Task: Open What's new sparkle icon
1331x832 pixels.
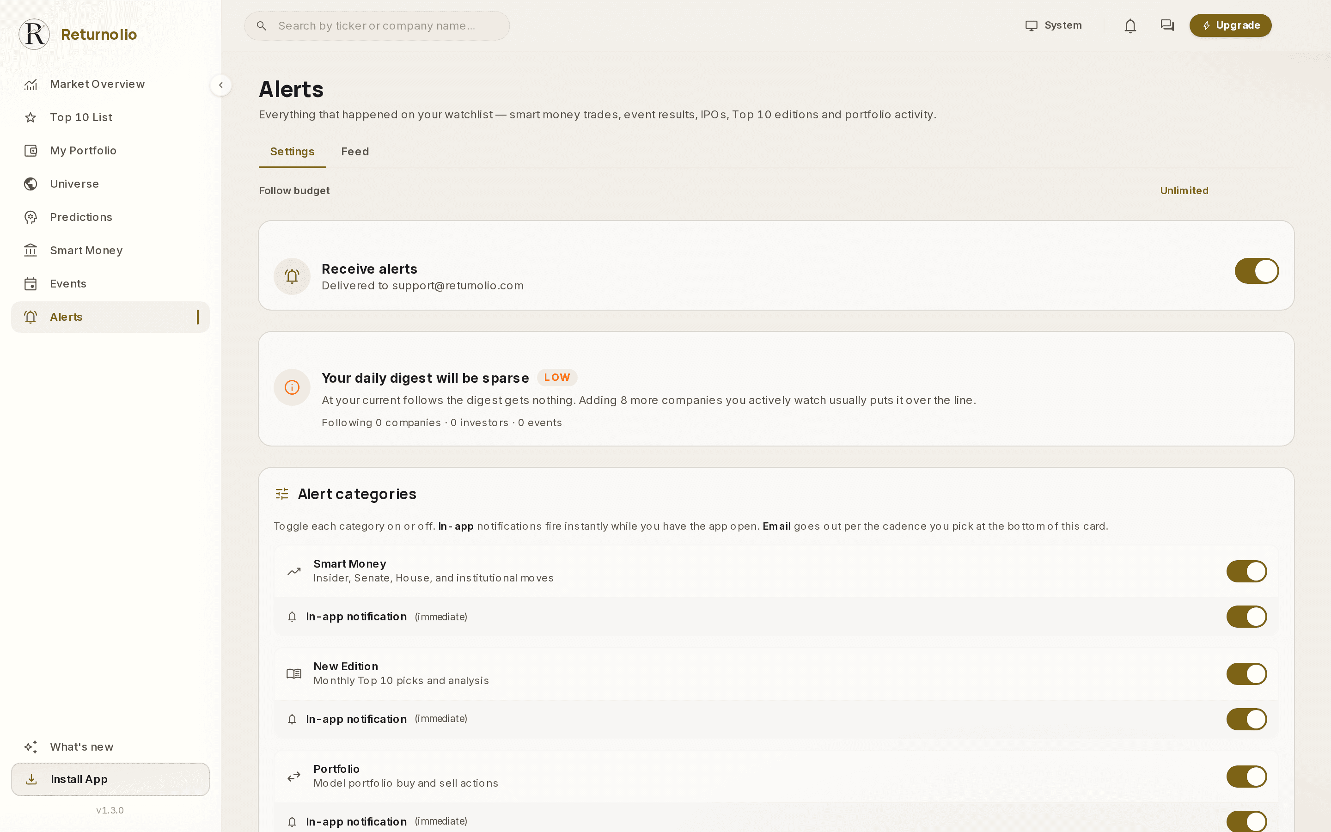Action: (31, 746)
